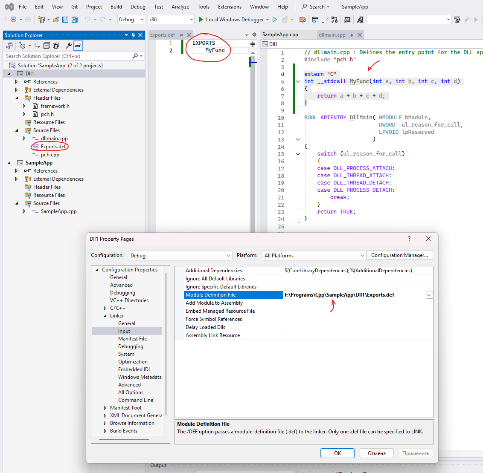Open Properties wrench icon in Solution Explorer

pos(68,46)
